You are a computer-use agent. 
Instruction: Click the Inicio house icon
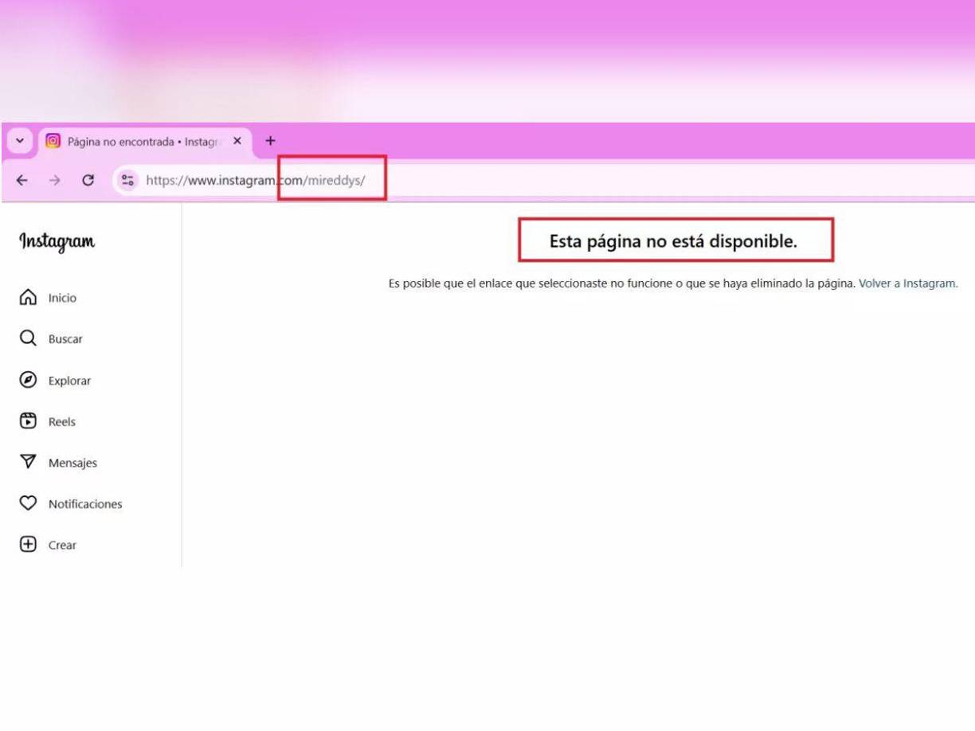28,297
